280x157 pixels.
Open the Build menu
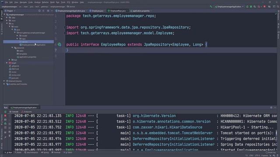[x=52, y=2]
